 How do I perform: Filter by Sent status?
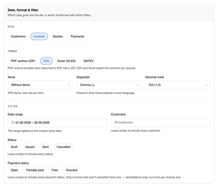(x=45, y=147)
